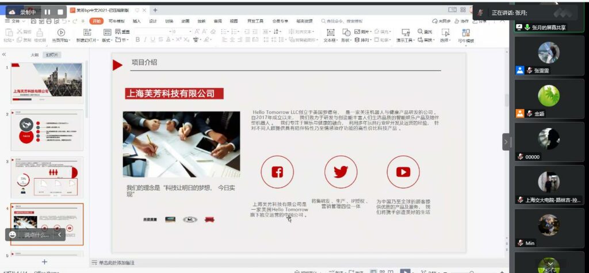
Task: Open the 设计 Design ribbon tab
Action: [153, 21]
